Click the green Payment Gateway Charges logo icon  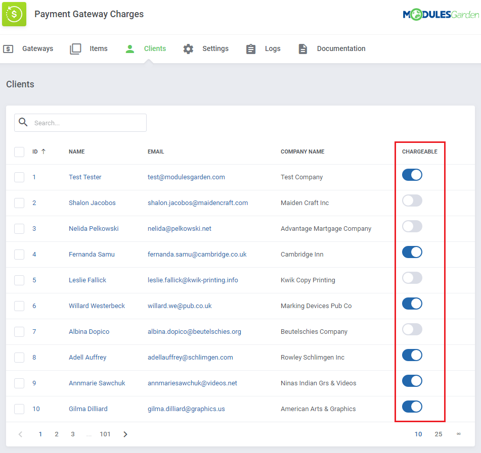point(14,14)
